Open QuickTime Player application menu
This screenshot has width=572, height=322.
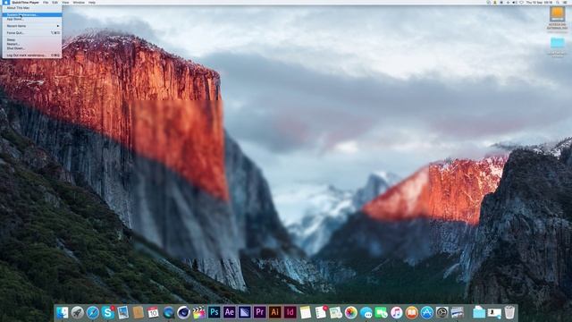click(26, 2)
